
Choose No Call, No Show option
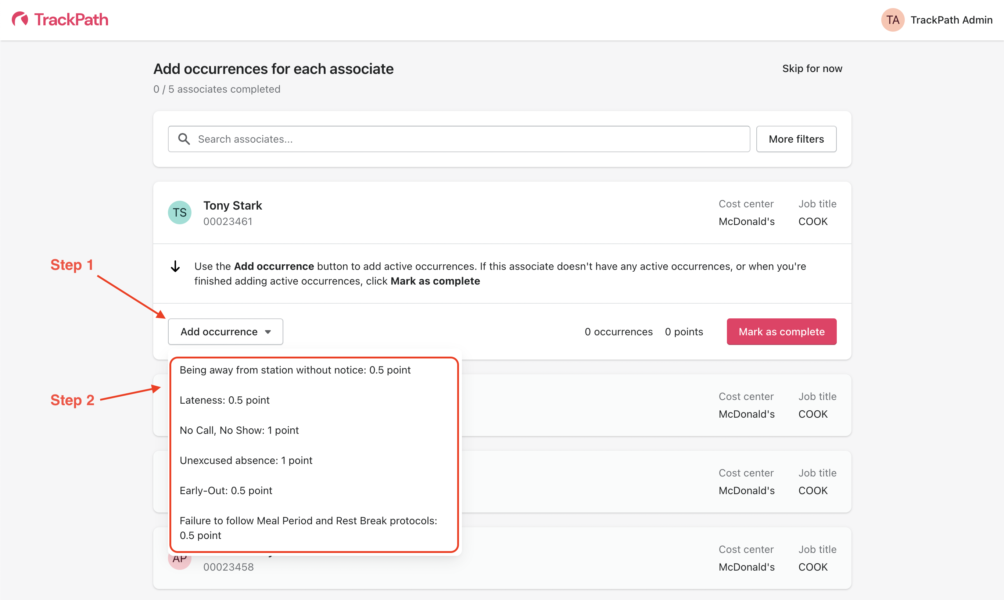[239, 430]
